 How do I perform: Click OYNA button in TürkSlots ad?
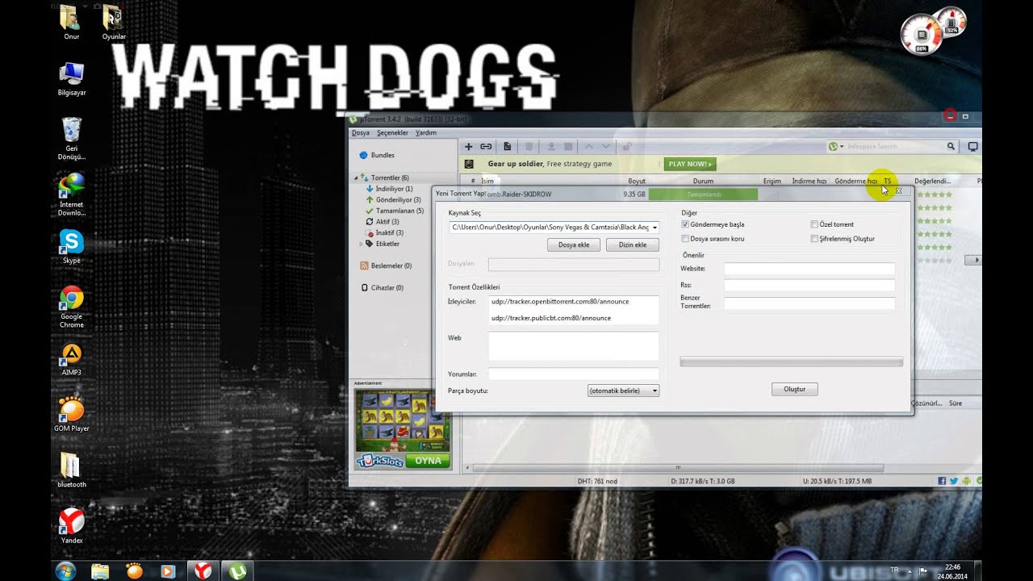[x=428, y=461]
